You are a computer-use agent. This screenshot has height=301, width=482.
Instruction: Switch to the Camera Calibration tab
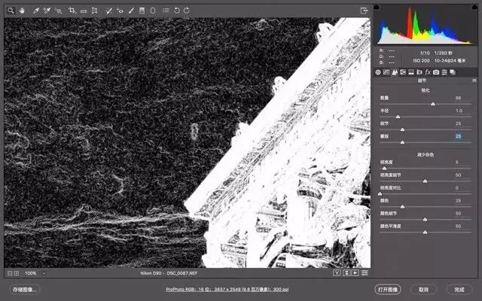point(436,72)
